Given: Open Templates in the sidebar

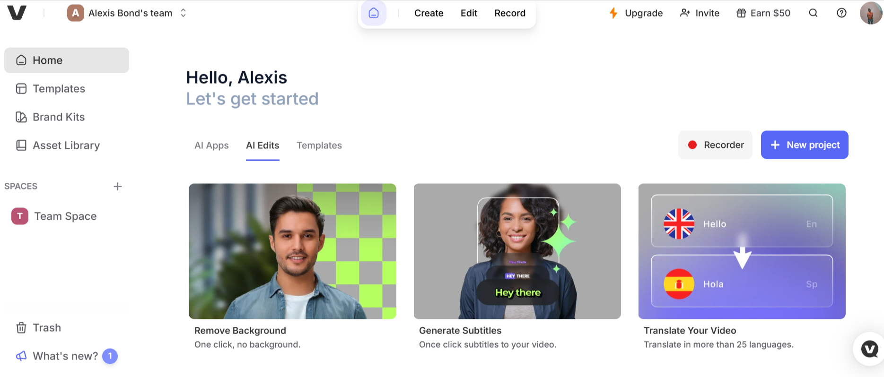Looking at the screenshot, I should [67, 89].
